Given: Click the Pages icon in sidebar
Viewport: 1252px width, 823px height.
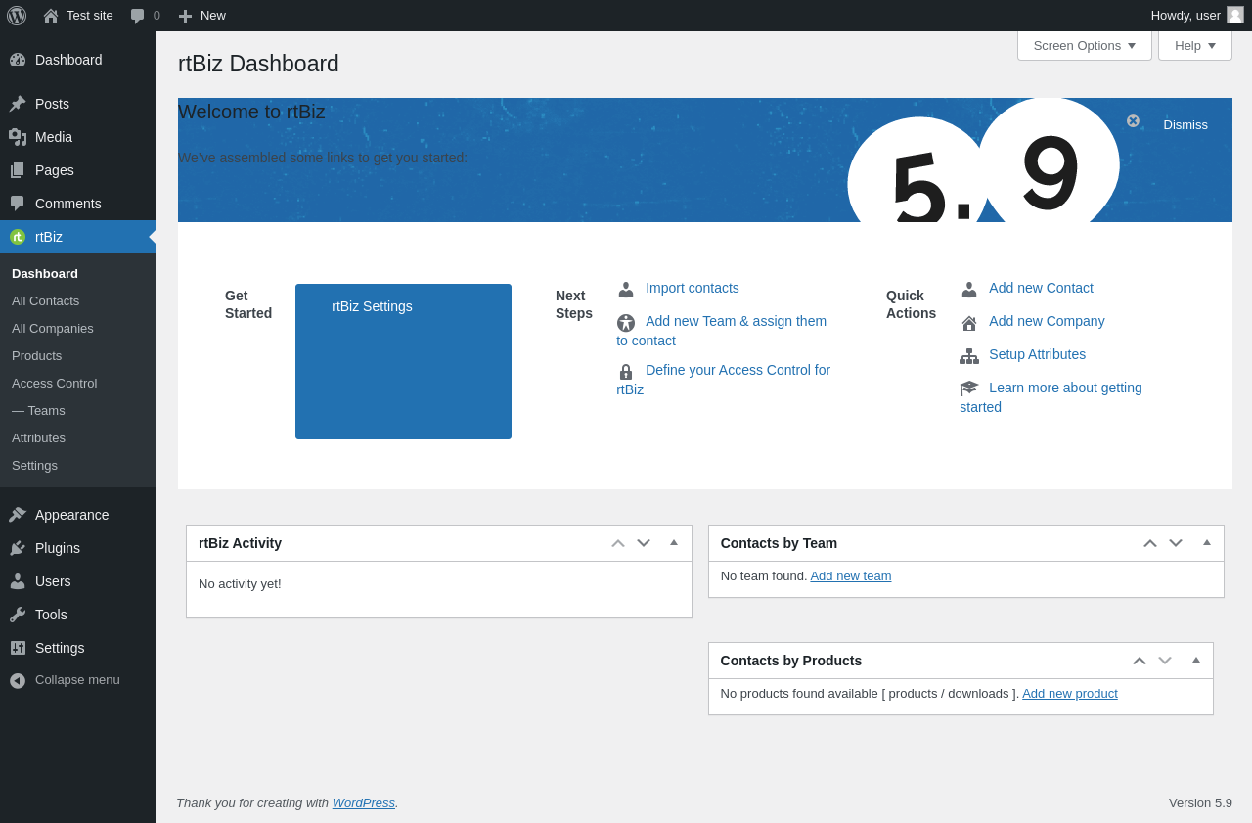Looking at the screenshot, I should (x=18, y=170).
